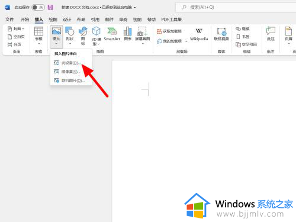Open the 形状 shapes gallery
296x222 pixels.
click(70, 36)
